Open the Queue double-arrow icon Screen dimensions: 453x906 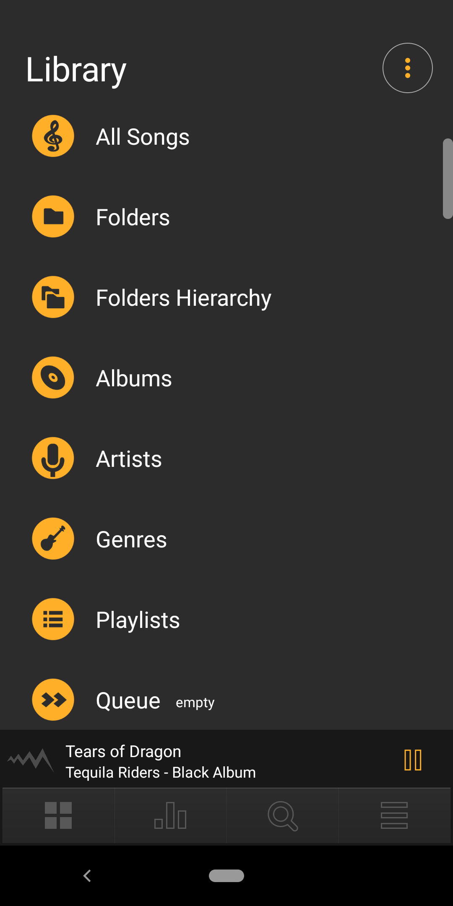53,700
